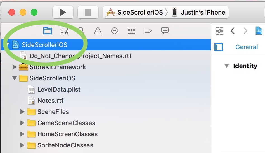
Task: Go back using the left chevron
Action: [233, 31]
